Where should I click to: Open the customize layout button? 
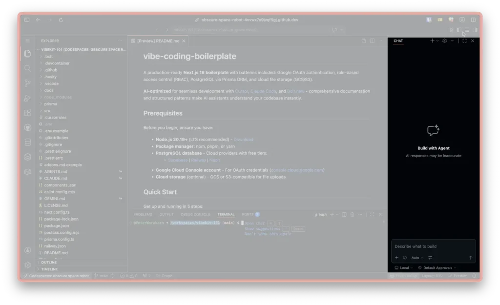tap(451, 30)
